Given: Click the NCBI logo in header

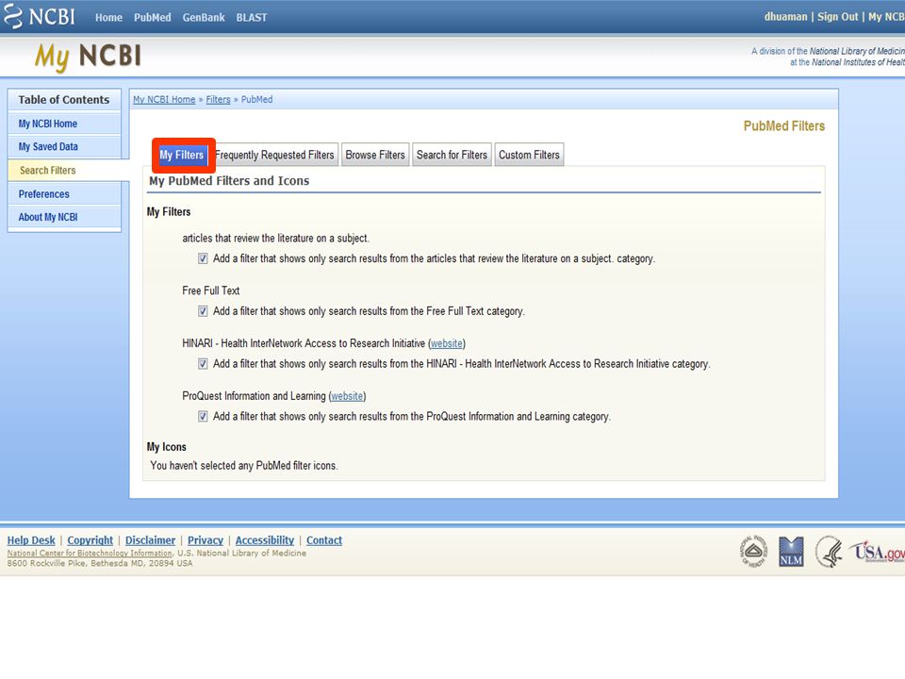Looking at the screenshot, I should 40,16.
